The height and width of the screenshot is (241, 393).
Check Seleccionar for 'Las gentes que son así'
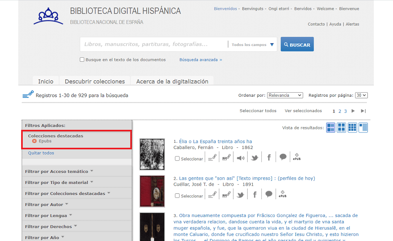pos(177,196)
